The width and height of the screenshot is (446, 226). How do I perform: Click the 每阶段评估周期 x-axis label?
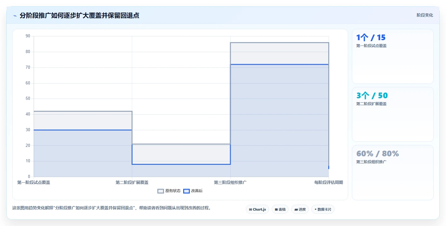click(x=329, y=182)
